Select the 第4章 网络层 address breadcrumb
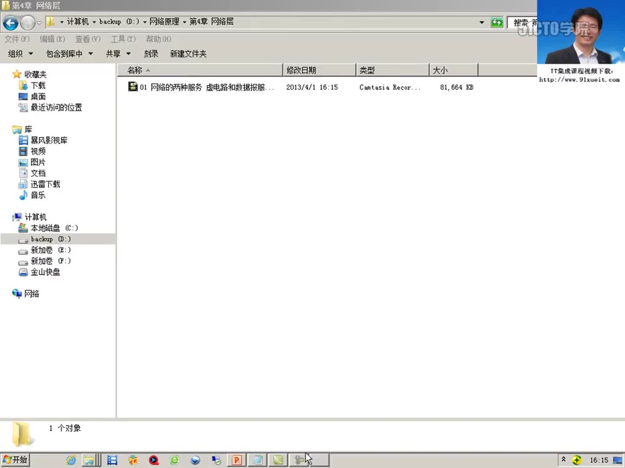The image size is (625, 468). [x=211, y=22]
